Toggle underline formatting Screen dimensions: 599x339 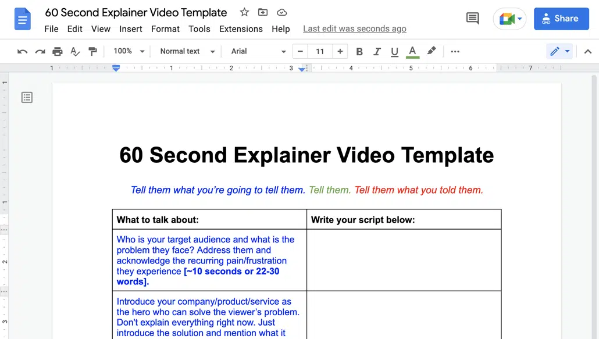(394, 51)
